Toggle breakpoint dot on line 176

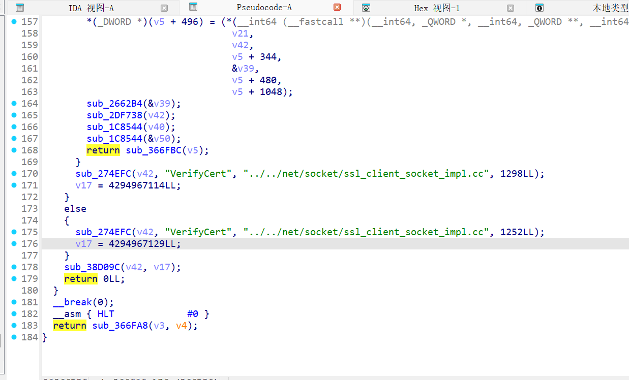coord(14,244)
